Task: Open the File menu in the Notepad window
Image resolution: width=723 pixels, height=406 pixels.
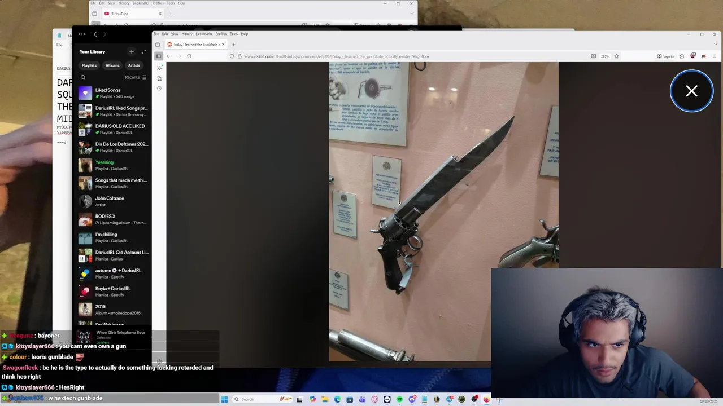Action: 59,45
